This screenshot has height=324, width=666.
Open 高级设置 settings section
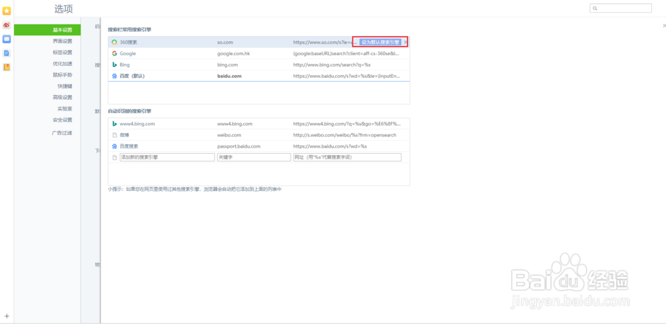63,97
